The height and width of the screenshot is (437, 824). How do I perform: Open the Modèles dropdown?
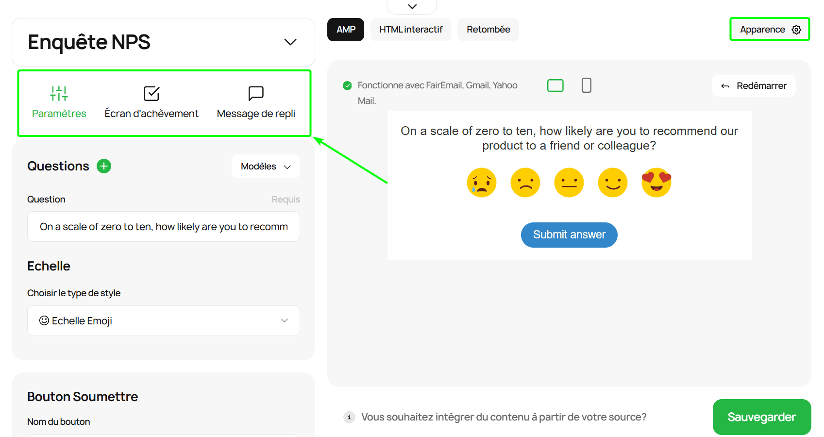point(266,167)
